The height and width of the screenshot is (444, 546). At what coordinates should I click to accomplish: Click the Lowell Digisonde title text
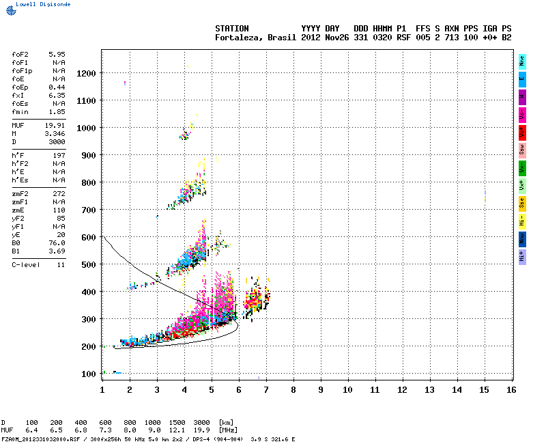[x=43, y=4]
